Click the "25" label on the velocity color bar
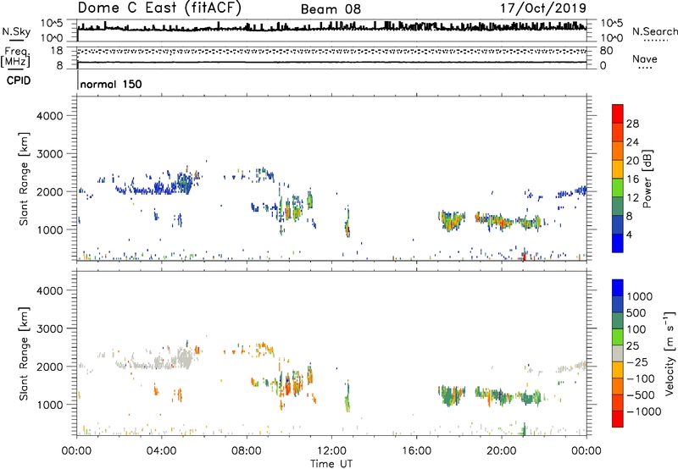Image resolution: width=678 pixels, height=469 pixels. (x=632, y=346)
